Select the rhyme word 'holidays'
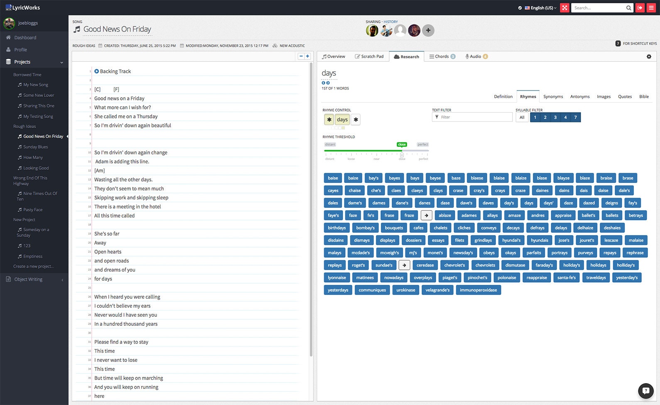 pyautogui.click(x=598, y=265)
